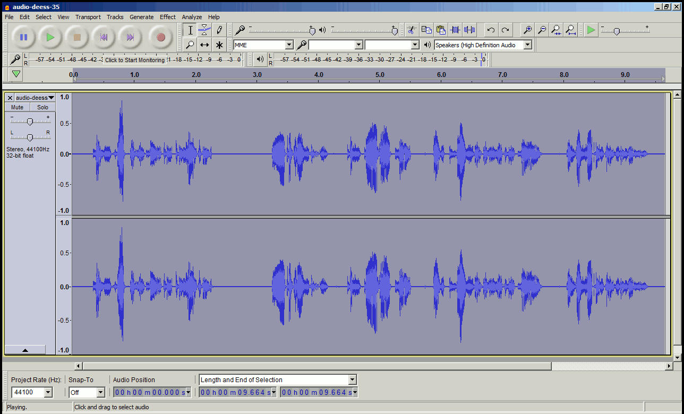The image size is (684, 414).
Task: Click the Paste clipboard icon
Action: coord(441,30)
